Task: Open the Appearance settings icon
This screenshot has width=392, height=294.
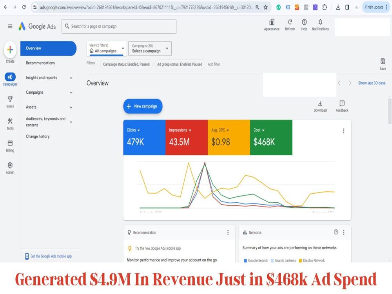Action: [272, 22]
